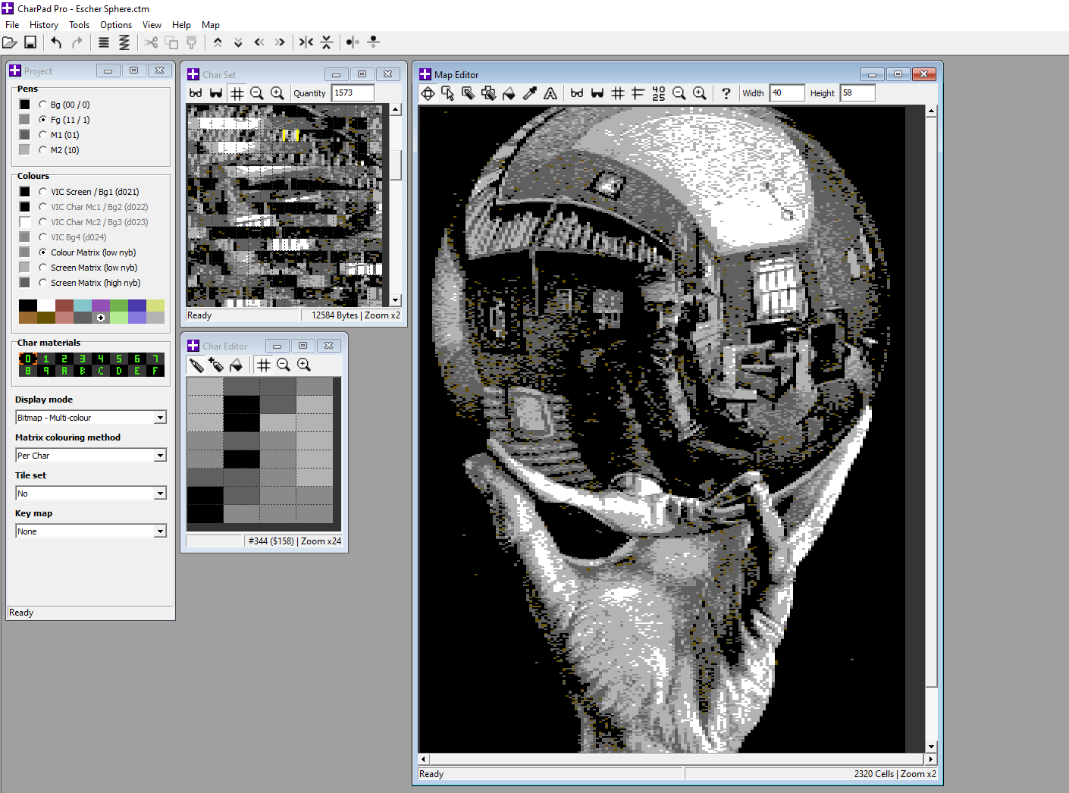Viewport: 1069px width, 793px height.
Task: Click the shift up double-chevron icon
Action: [218, 42]
